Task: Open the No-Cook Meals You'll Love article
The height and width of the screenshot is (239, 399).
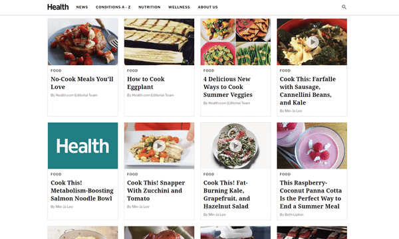Action: (82, 83)
